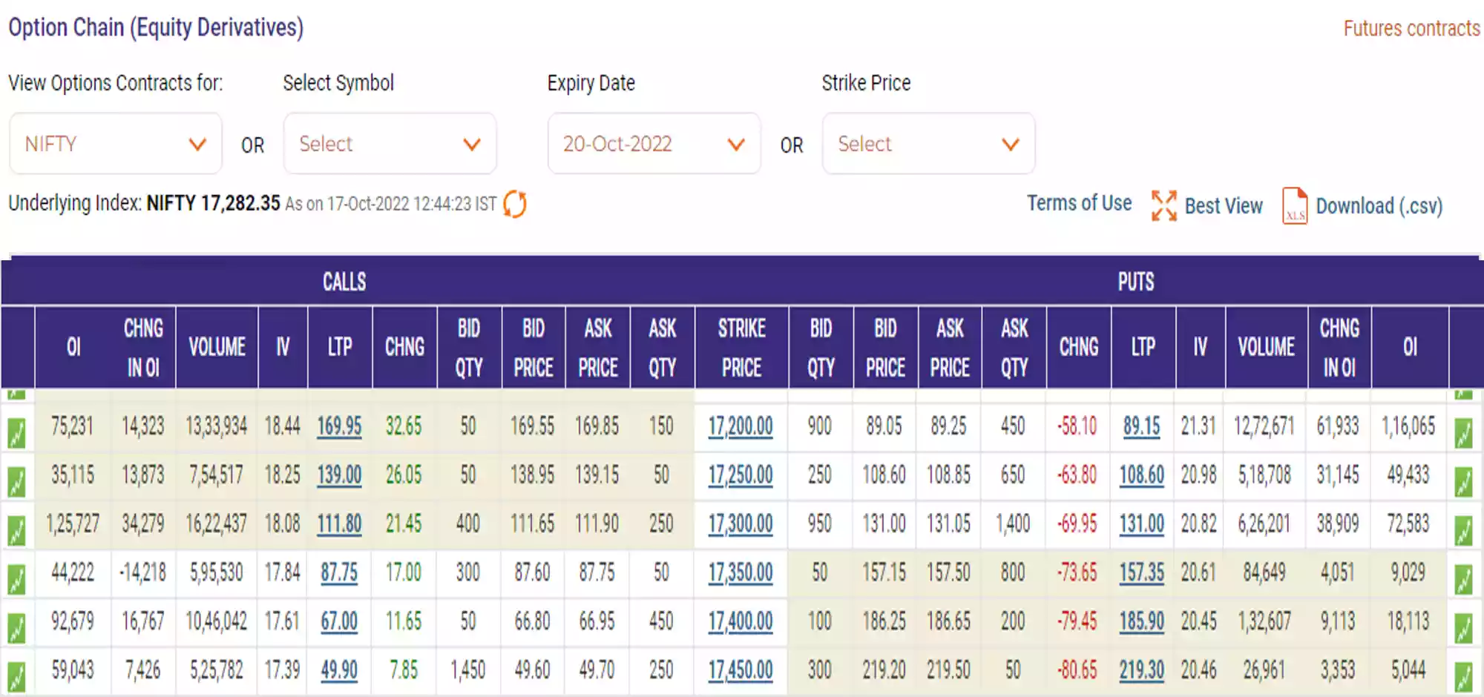This screenshot has height=697, width=1484.
Task: Open calls chart icon in 17,400.00 row
Action: pyautogui.click(x=16, y=629)
